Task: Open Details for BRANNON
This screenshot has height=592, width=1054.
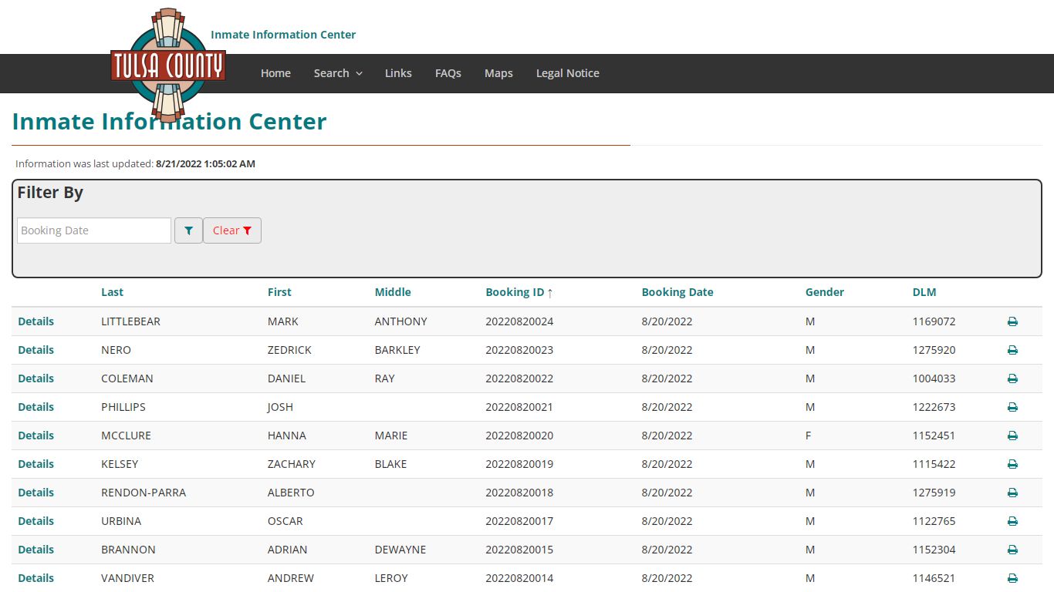Action: point(36,550)
